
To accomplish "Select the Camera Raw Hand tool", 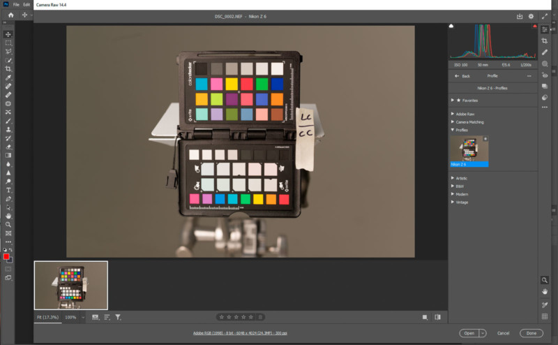I will click(545, 291).
